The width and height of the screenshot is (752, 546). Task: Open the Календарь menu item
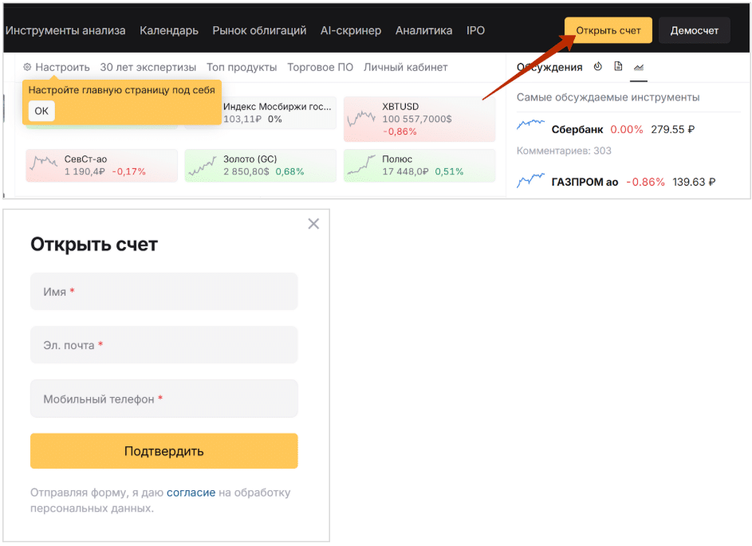point(169,30)
